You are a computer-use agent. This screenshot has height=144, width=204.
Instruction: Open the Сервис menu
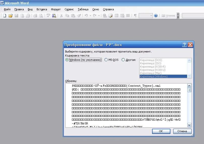coord(69,9)
